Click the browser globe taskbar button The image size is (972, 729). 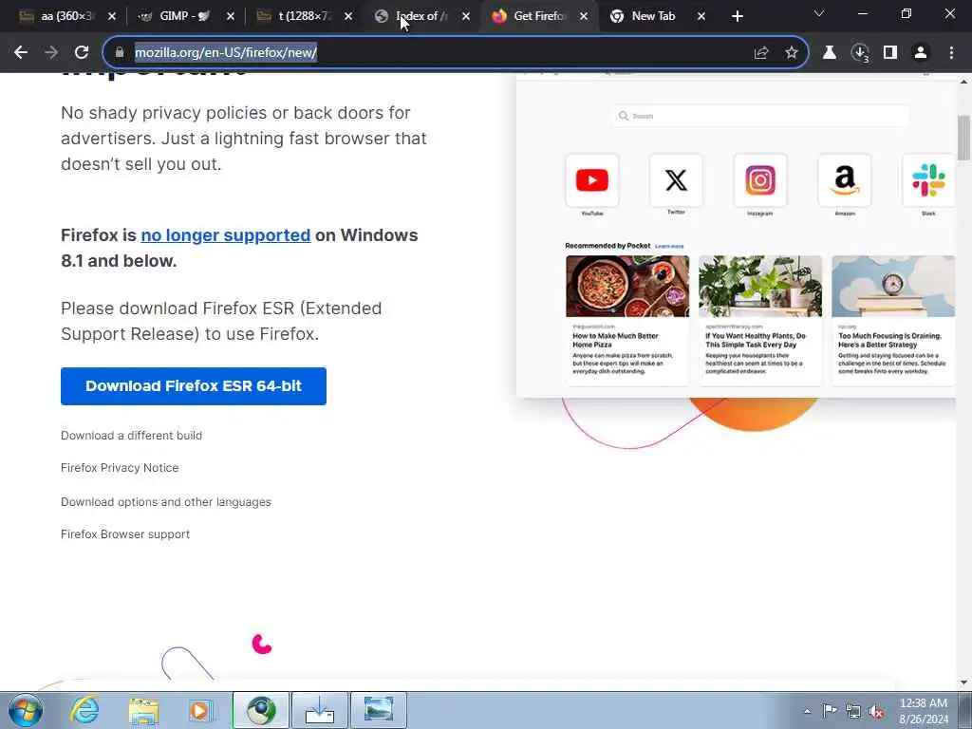pyautogui.click(x=261, y=710)
